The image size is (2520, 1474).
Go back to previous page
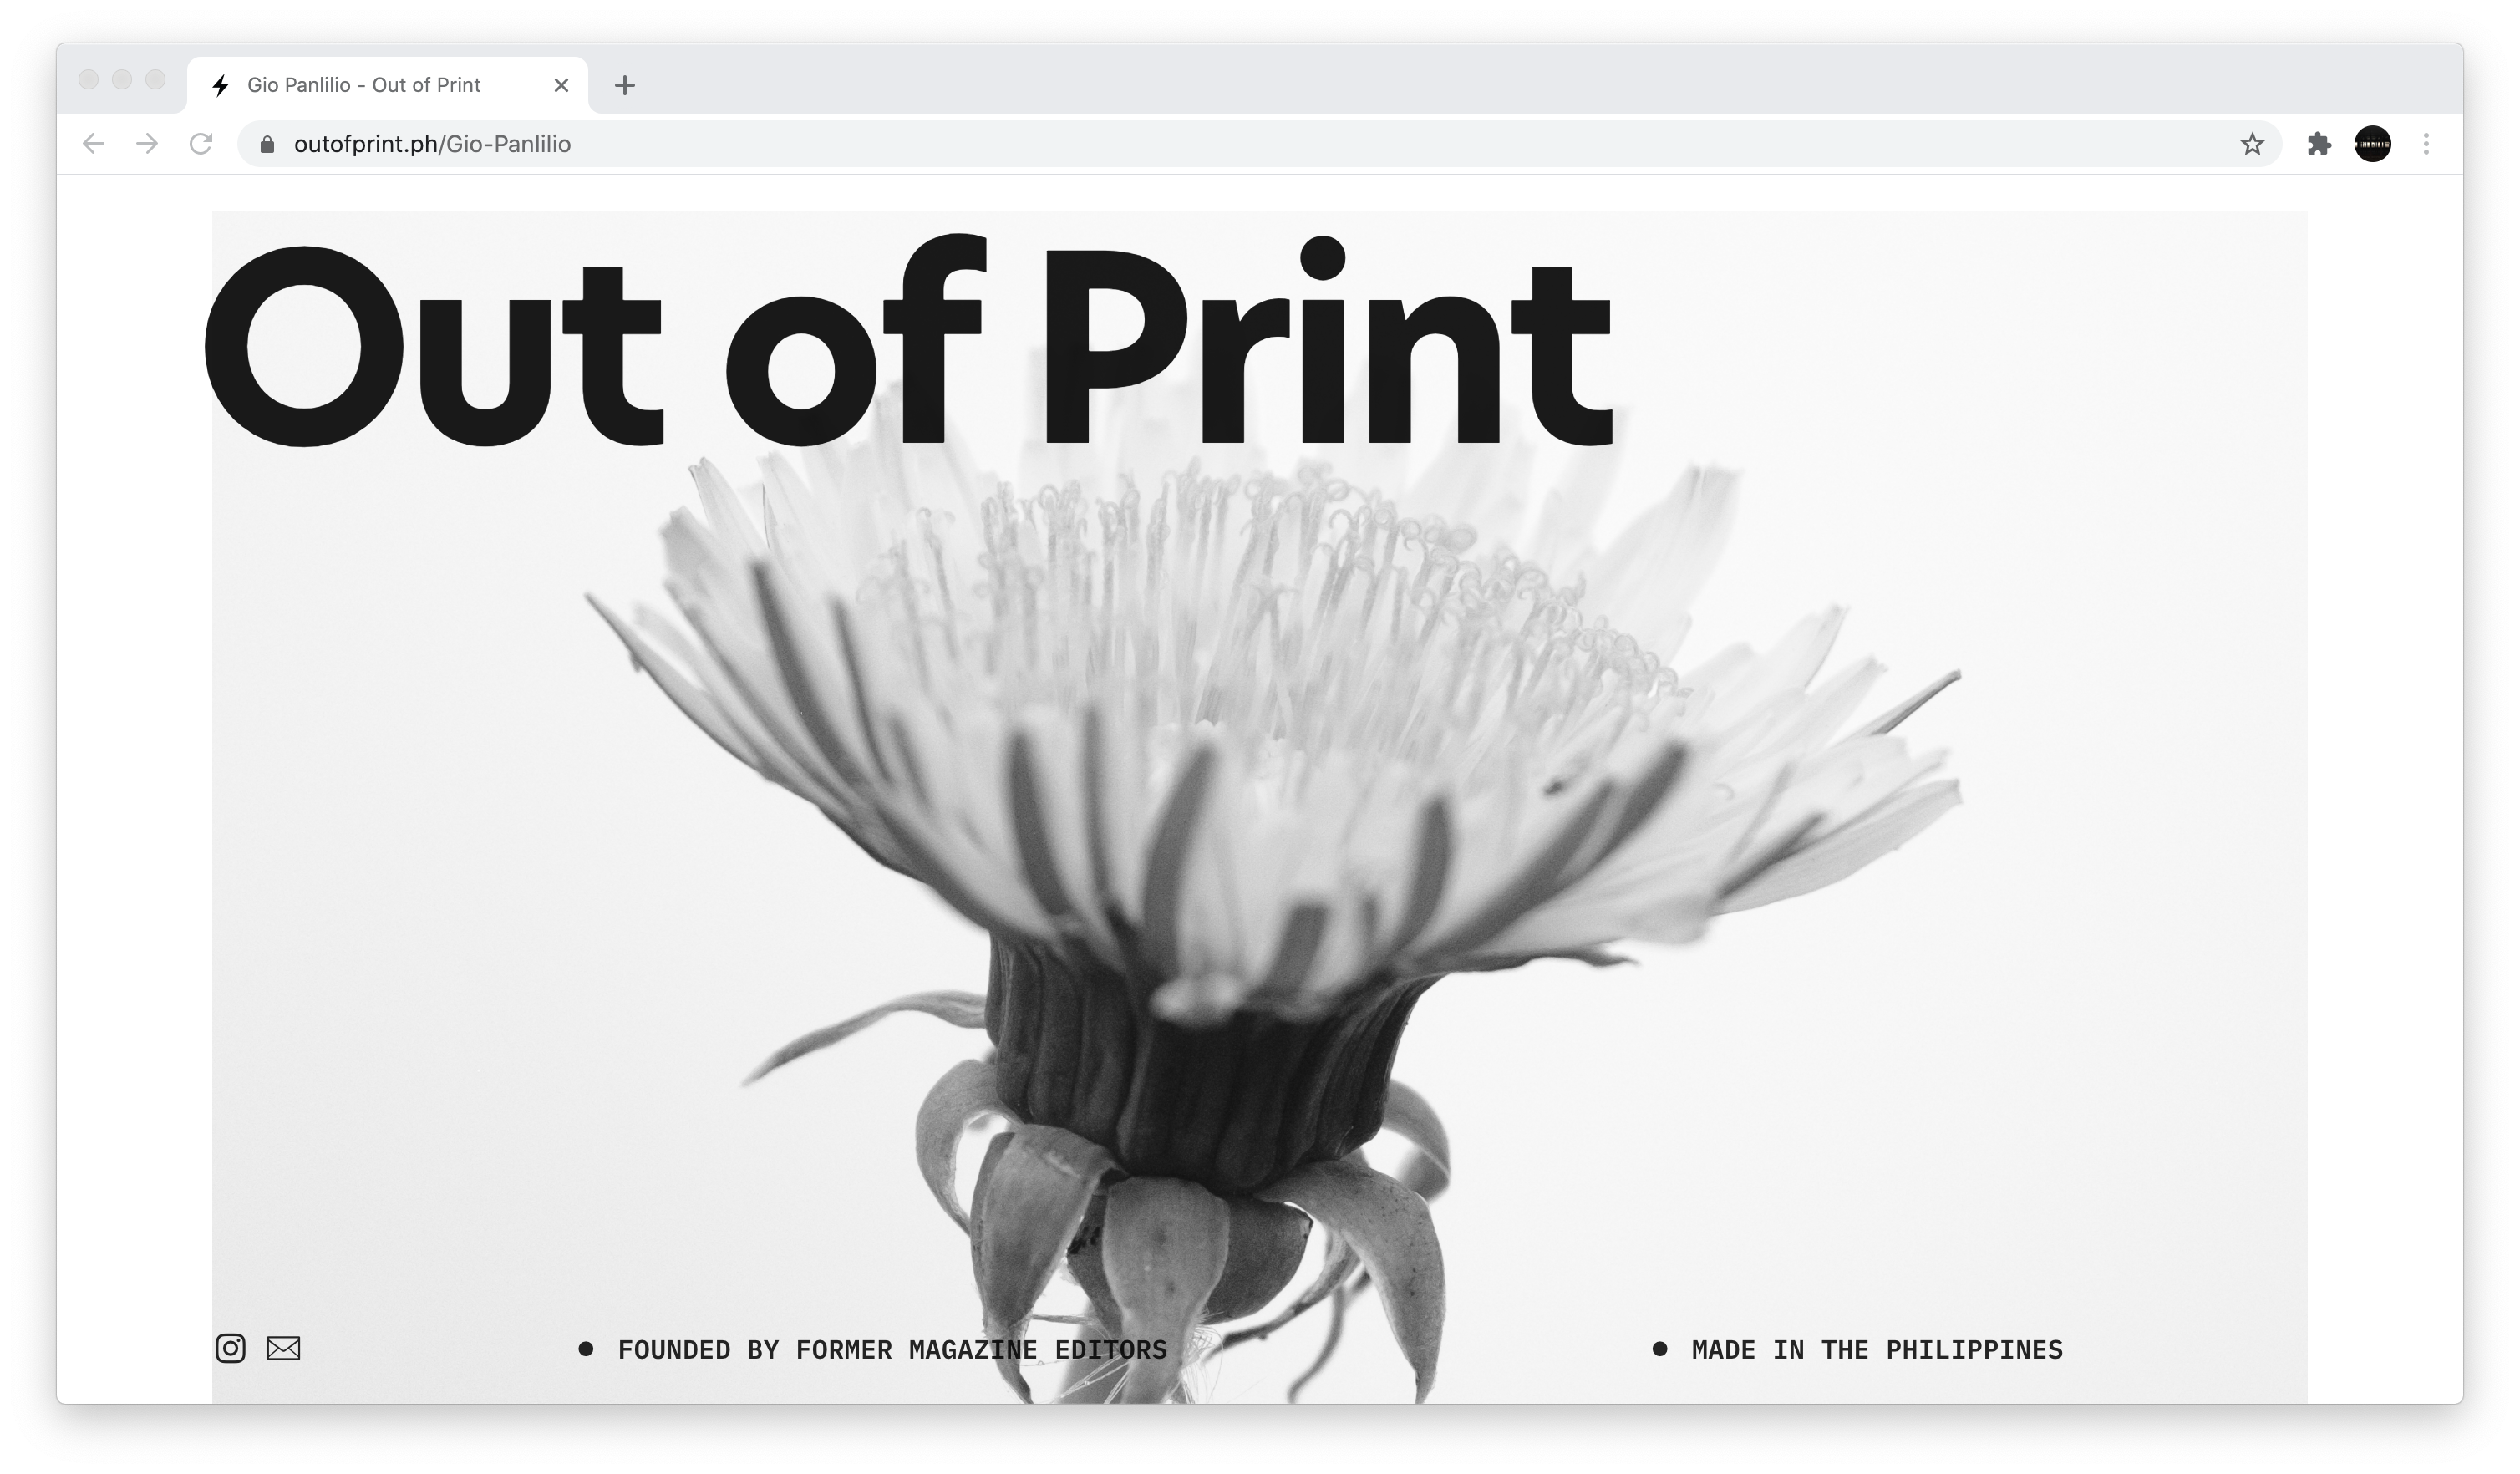[x=93, y=144]
